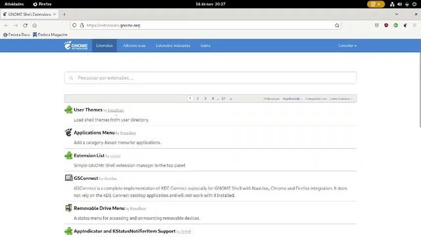Open the Firefox hamburger menu
Viewport: 421px width, 237px height.
click(414, 25)
